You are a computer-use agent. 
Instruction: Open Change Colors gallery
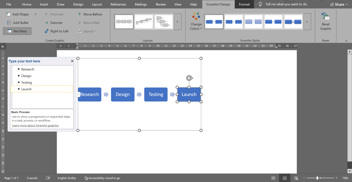tap(196, 21)
